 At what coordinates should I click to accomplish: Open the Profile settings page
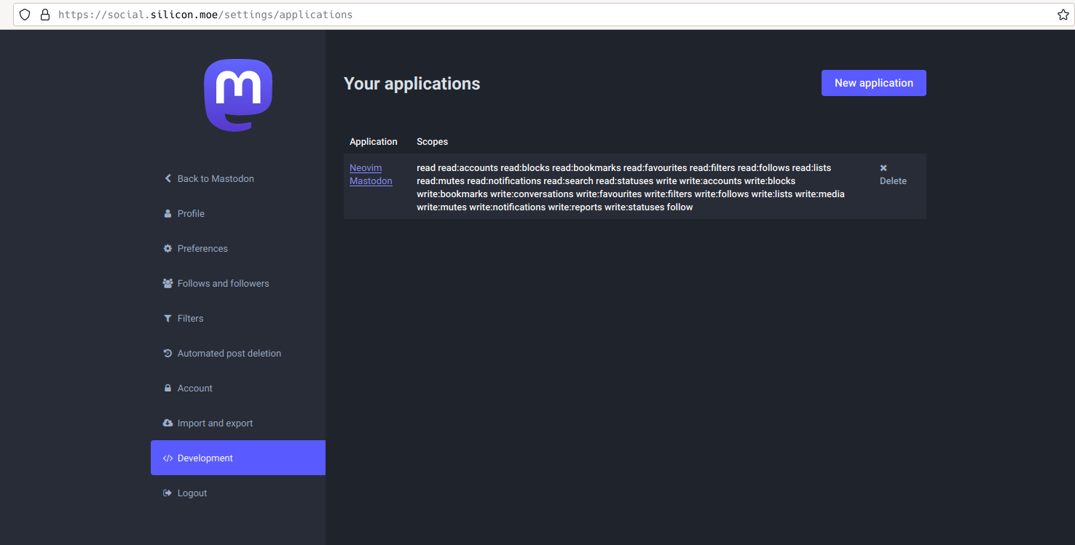pos(238,213)
